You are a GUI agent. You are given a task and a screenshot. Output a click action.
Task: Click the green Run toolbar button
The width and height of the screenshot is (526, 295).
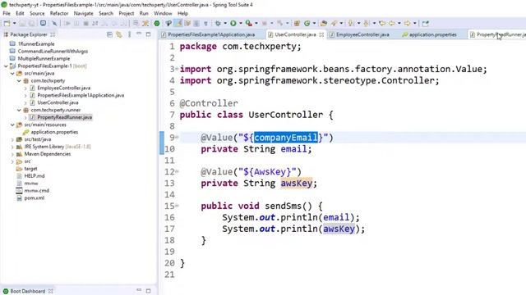(x=233, y=24)
